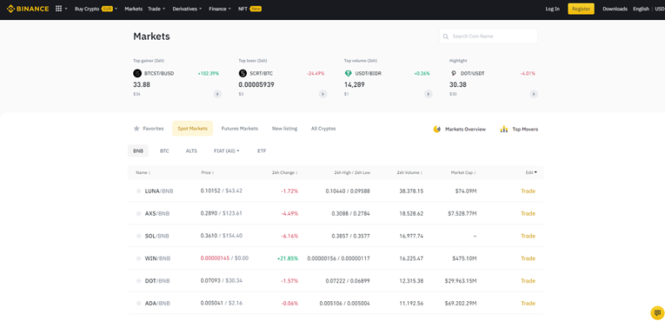Viewport: 665px width, 321px height.
Task: Click the LUNA/BNB price 0.10152
Action: pos(210,191)
